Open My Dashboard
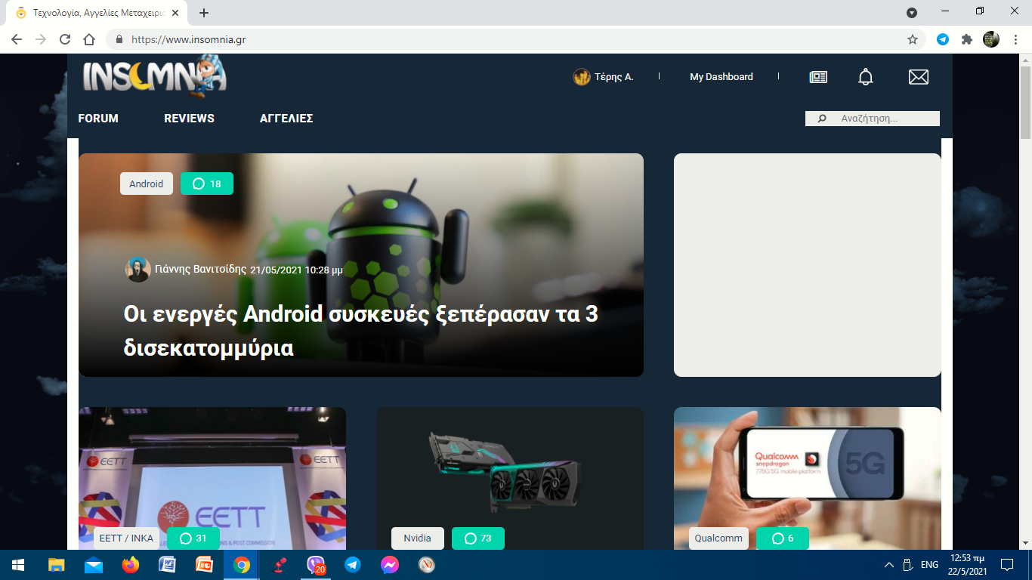 coord(721,76)
